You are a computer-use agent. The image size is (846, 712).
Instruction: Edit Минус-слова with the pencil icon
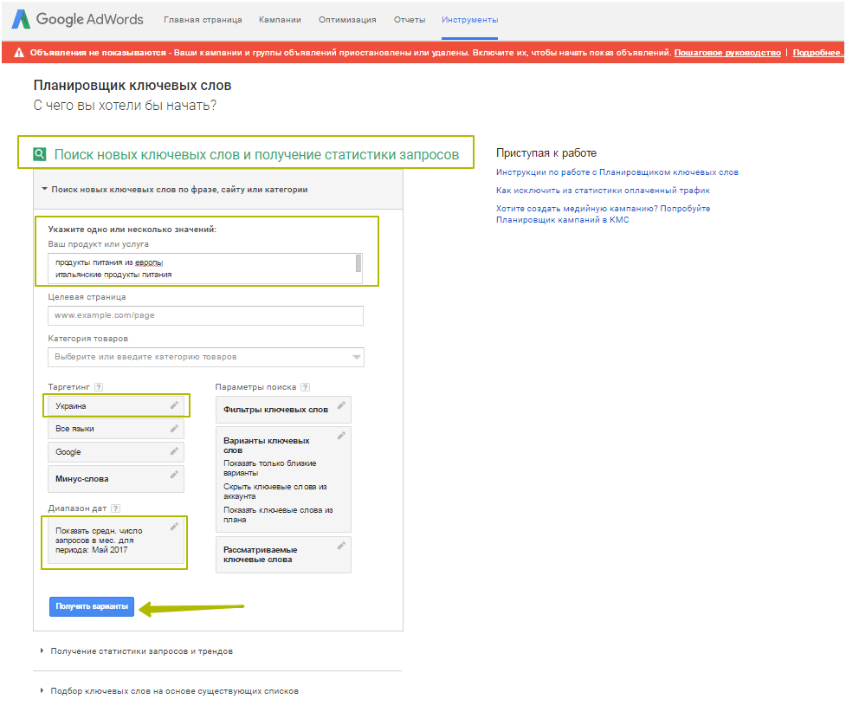coord(174,475)
